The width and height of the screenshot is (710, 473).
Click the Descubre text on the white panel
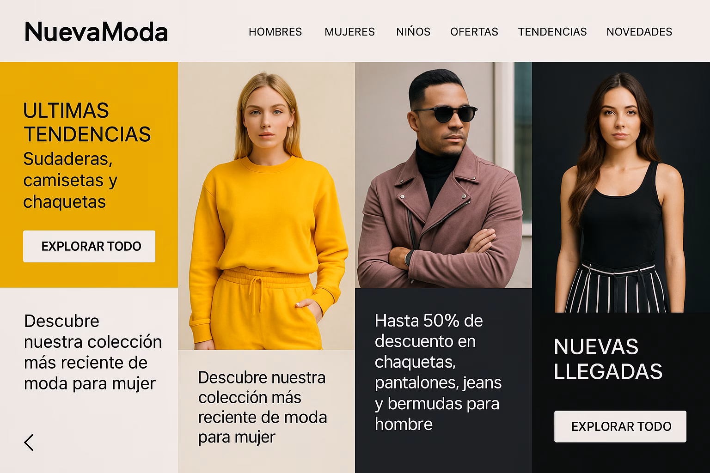[x=93, y=352]
